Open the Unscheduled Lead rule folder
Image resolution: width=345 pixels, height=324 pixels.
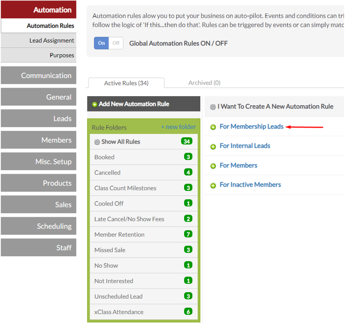coord(144,297)
